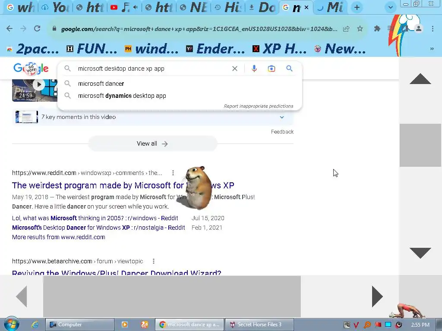Reload the current Google page
Viewport: 442px width, 331px height.
pos(37,28)
